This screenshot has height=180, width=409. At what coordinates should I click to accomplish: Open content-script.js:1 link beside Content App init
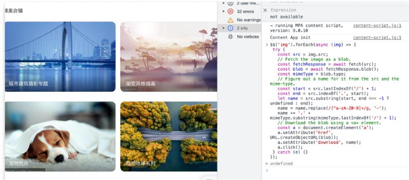click(377, 38)
